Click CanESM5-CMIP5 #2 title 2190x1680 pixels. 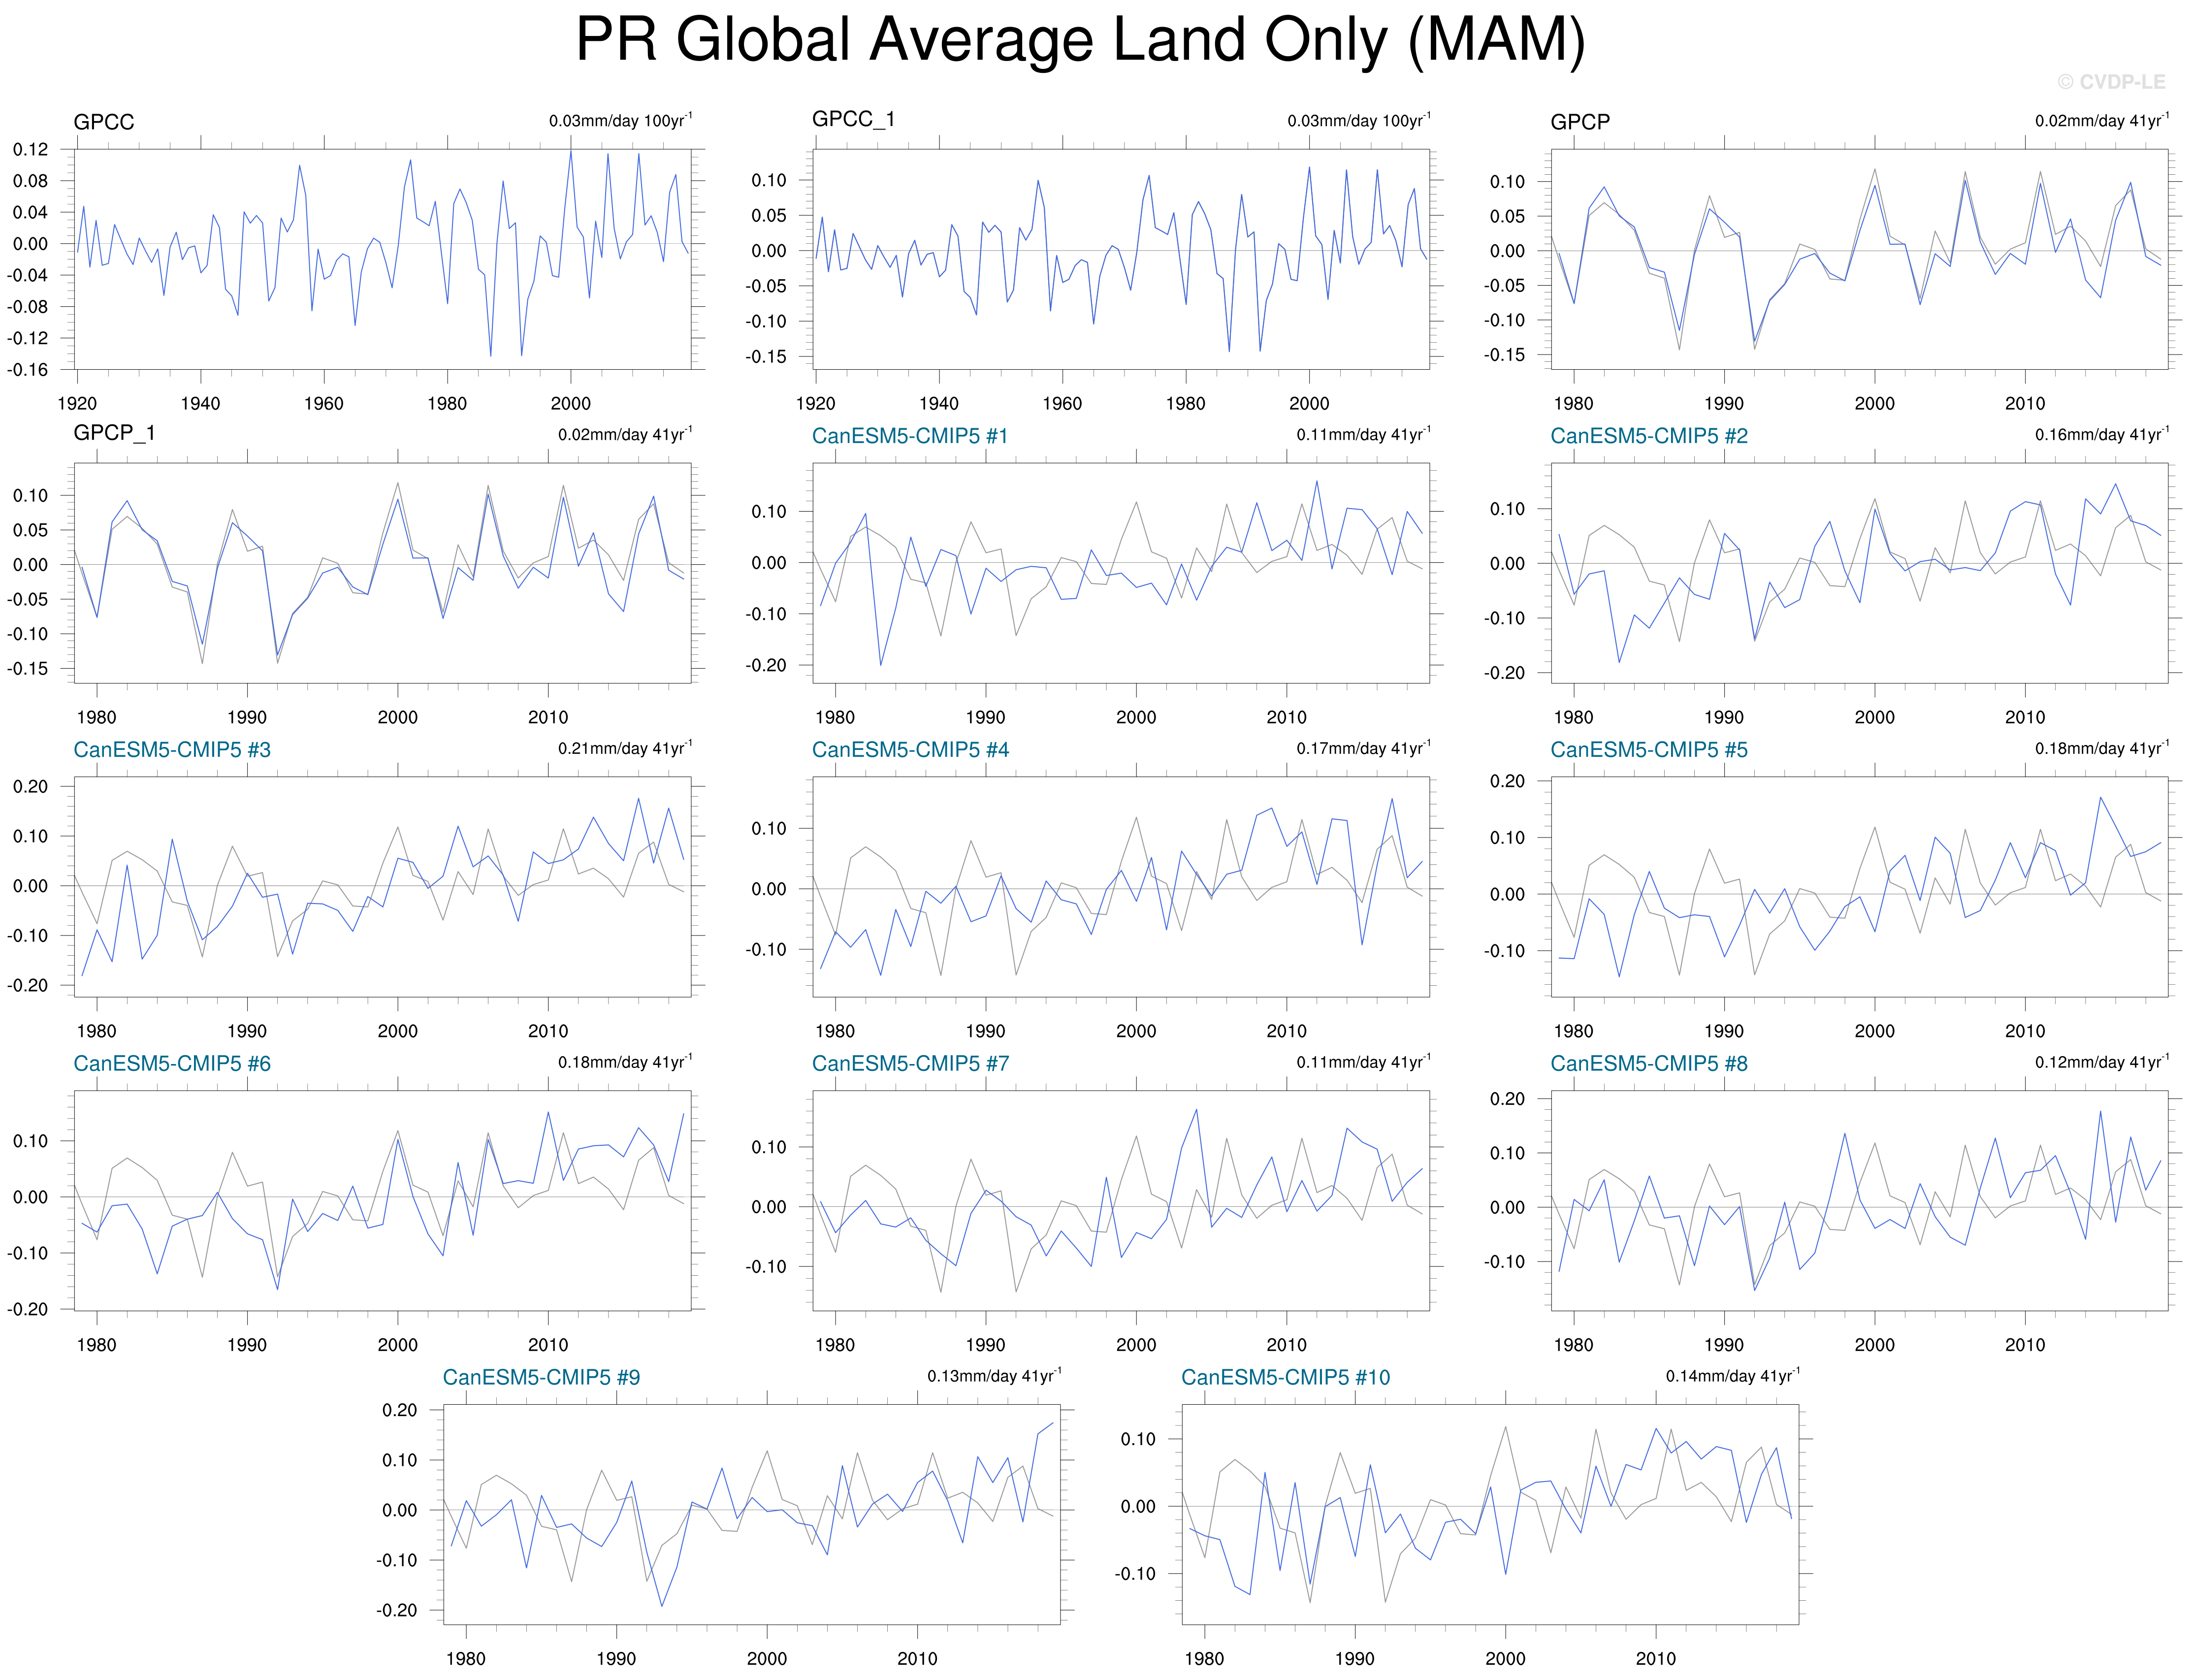1649,436
